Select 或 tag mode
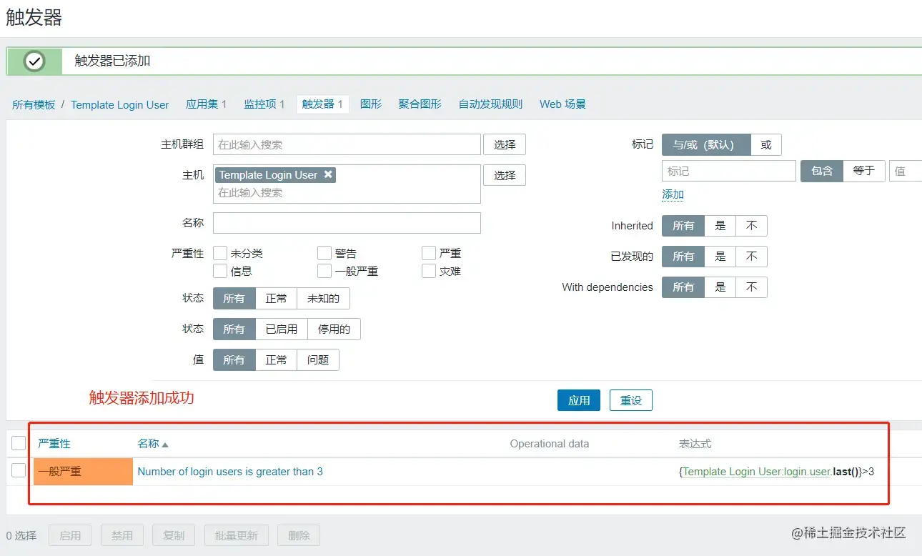Image resolution: width=922 pixels, height=556 pixels. click(x=766, y=144)
